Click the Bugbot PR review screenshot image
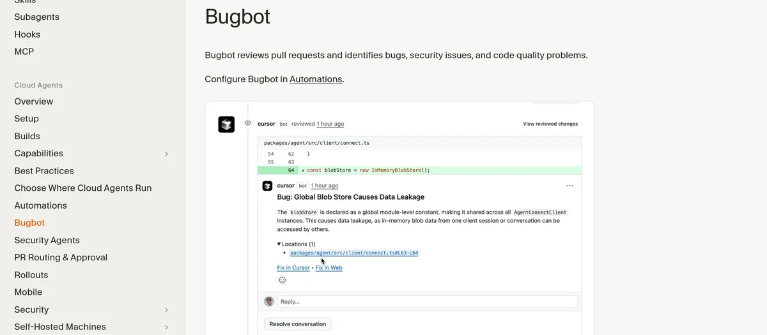 click(399, 218)
